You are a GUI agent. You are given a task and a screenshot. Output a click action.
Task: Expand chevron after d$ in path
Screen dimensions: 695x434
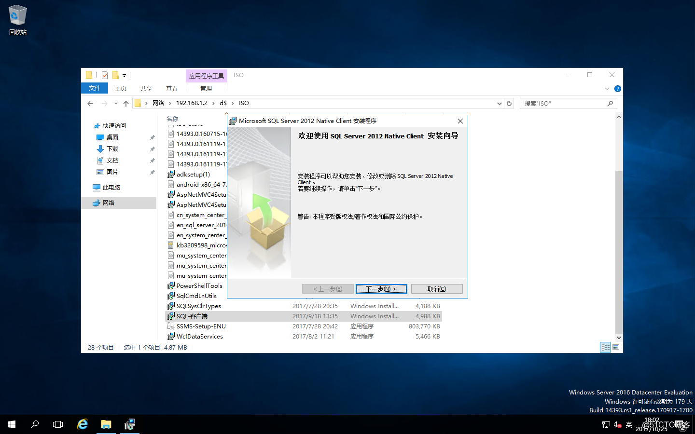[x=233, y=103]
